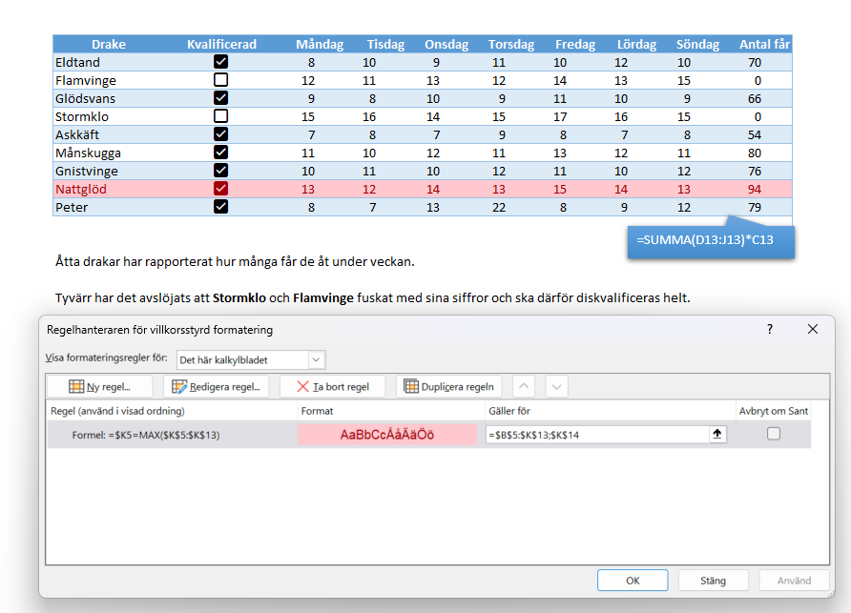
Task: Select the Onsdag column header
Action: 446,45
